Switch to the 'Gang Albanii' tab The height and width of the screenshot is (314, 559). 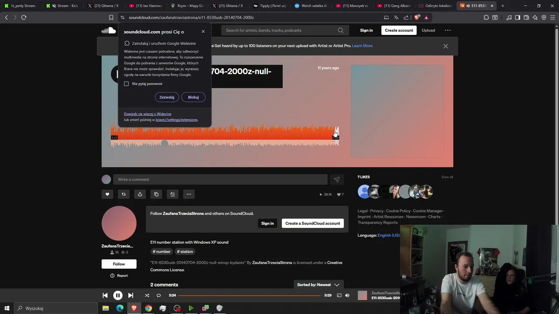point(393,6)
